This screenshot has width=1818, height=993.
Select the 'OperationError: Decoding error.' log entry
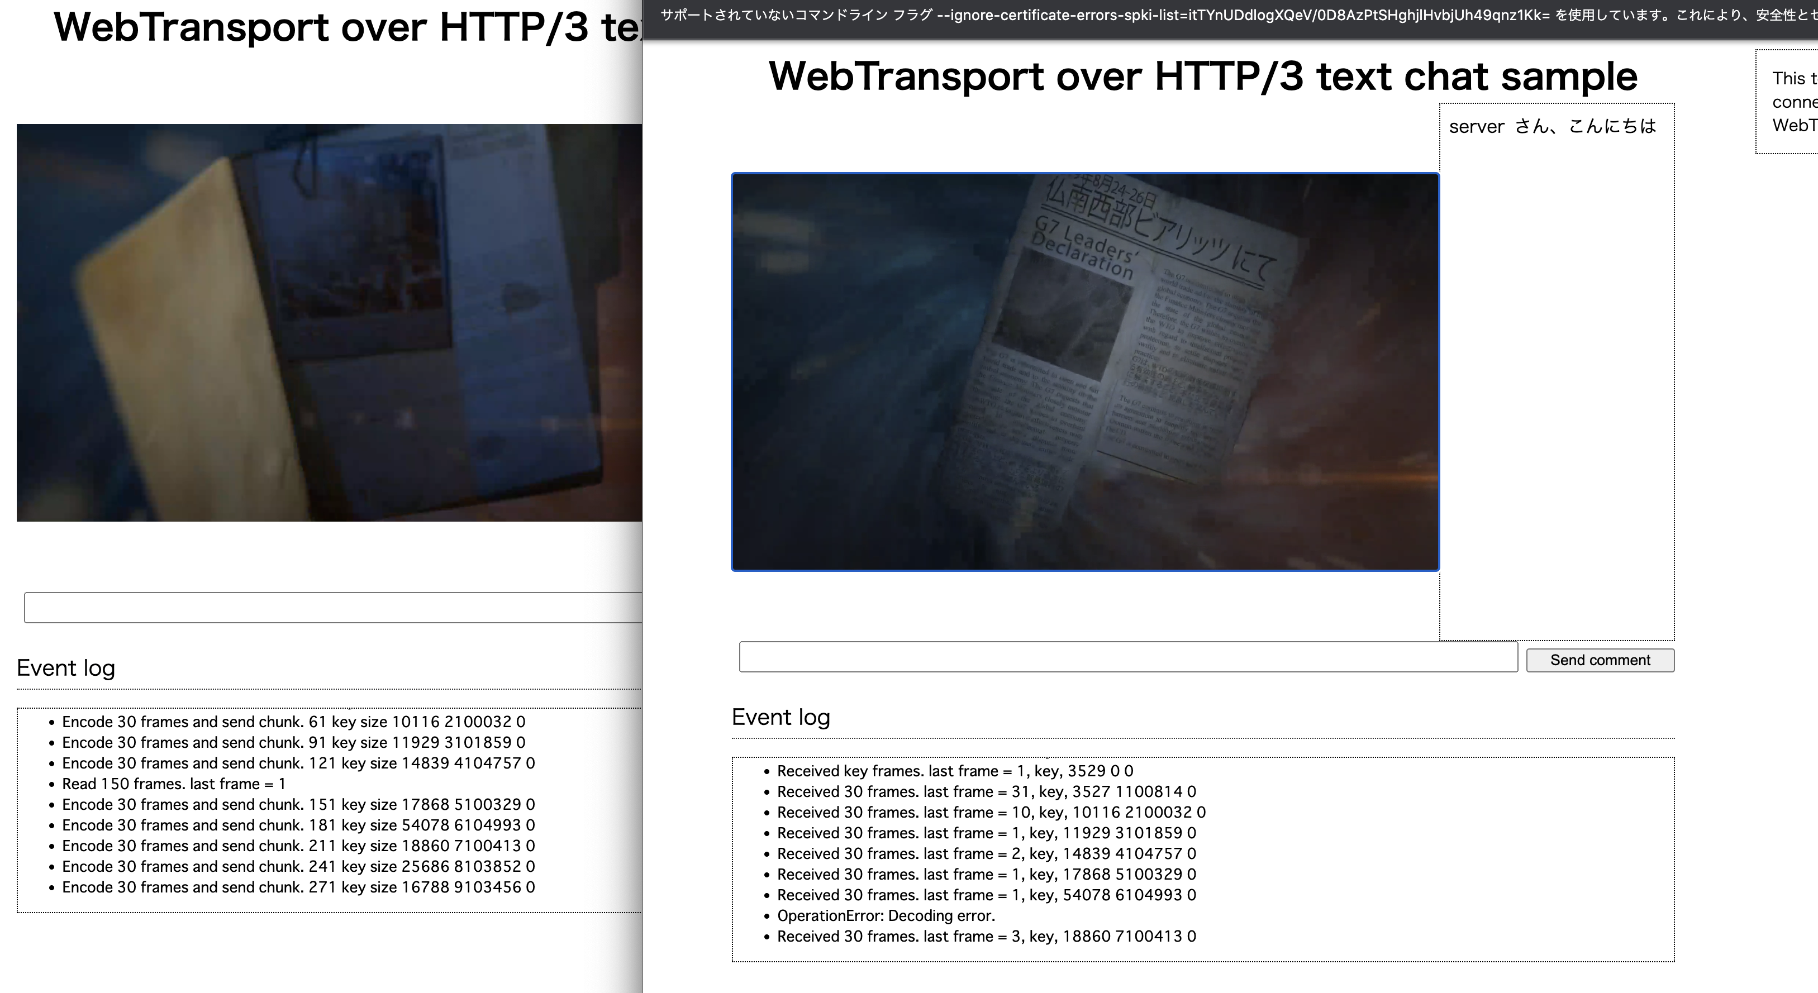(x=886, y=915)
